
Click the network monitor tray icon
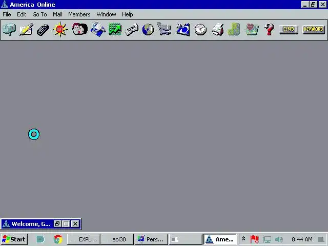point(267,239)
